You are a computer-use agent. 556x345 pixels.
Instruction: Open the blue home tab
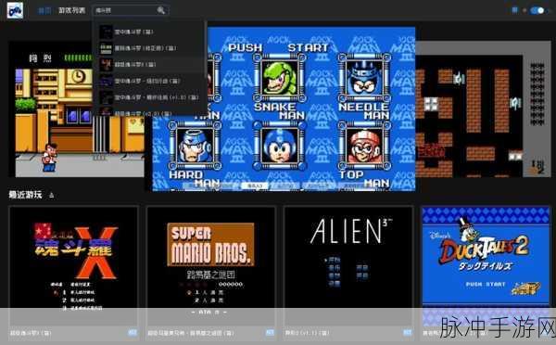tap(44, 10)
